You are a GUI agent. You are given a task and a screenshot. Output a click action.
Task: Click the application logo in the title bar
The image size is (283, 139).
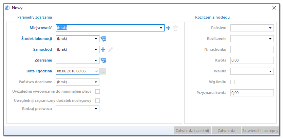coord(7,8)
